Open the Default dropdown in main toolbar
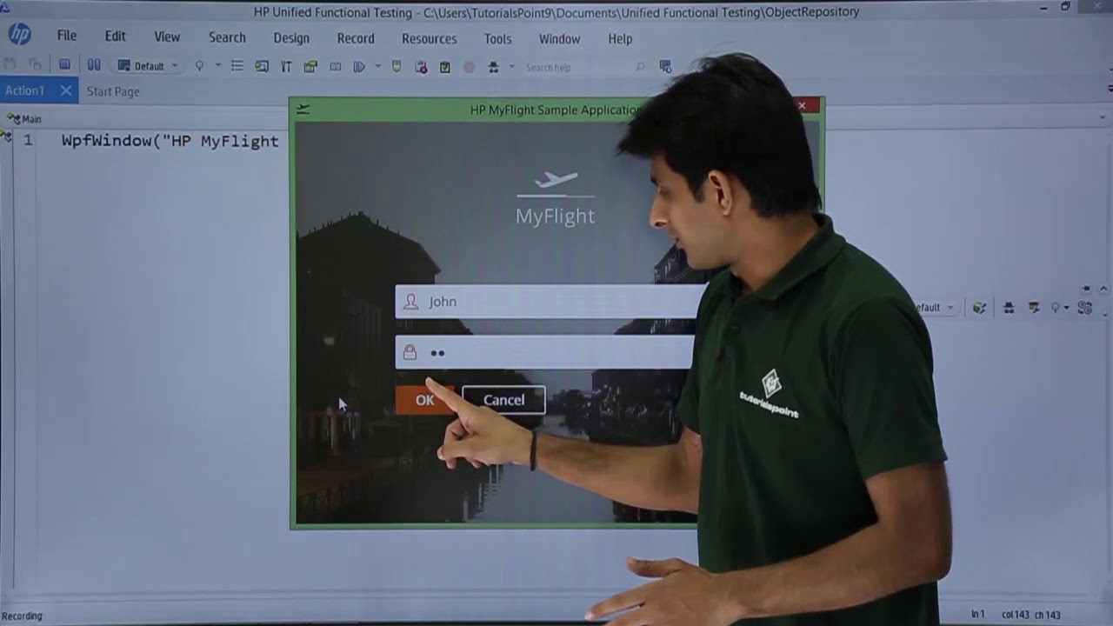This screenshot has height=626, width=1113. click(148, 66)
